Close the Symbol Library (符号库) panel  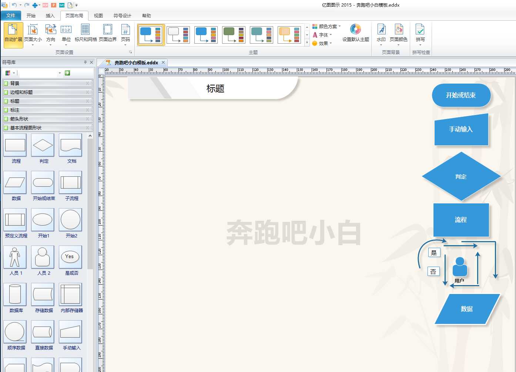click(91, 62)
